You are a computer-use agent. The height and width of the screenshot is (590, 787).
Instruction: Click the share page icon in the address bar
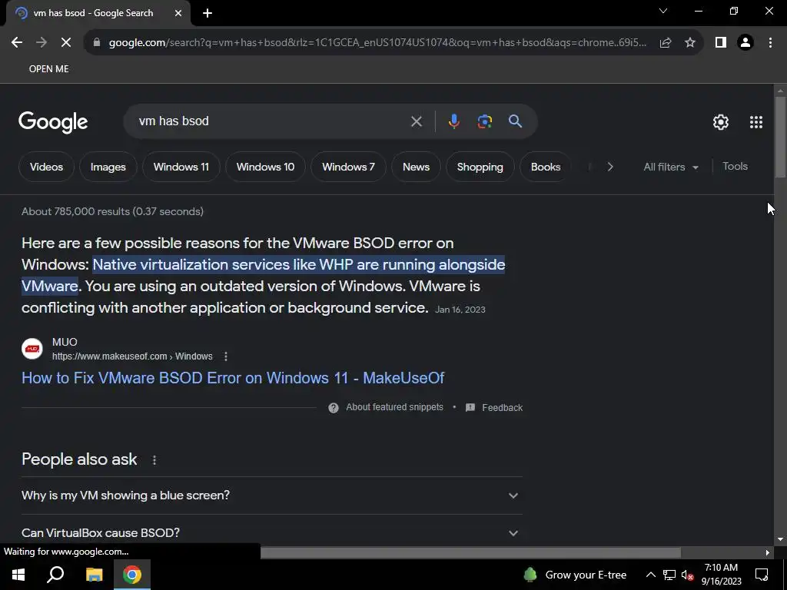[x=666, y=43]
